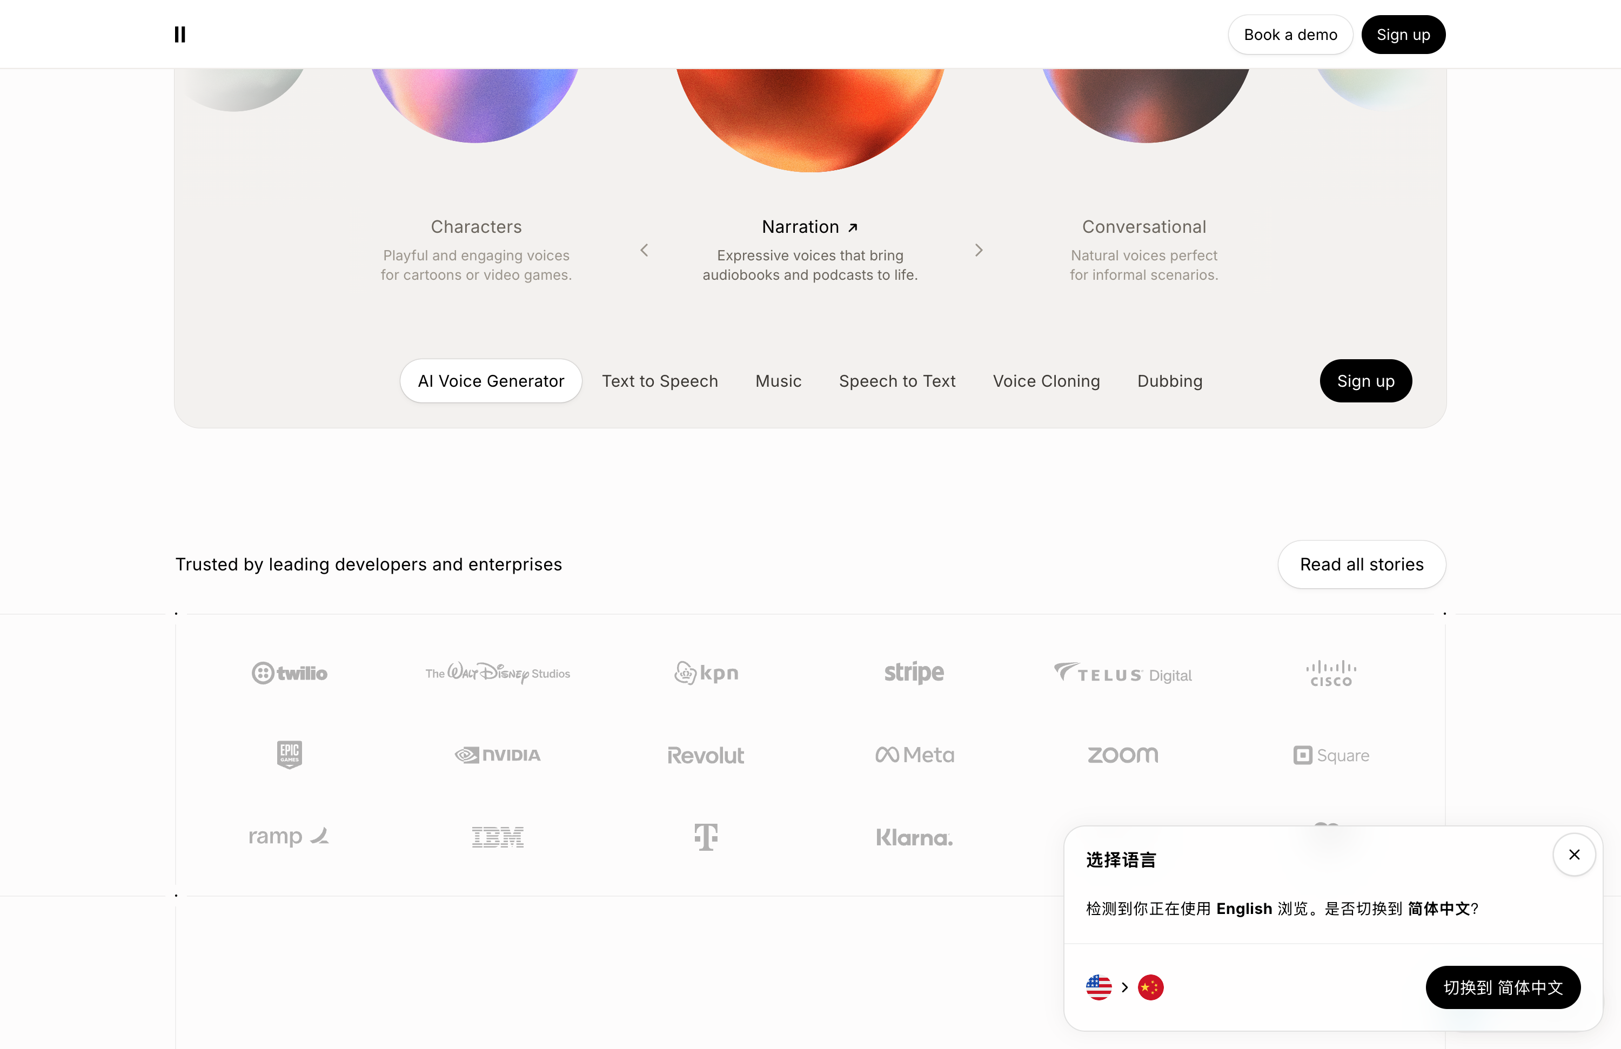The width and height of the screenshot is (1621, 1049).
Task: Click the Revolut logo
Action: tap(706, 755)
